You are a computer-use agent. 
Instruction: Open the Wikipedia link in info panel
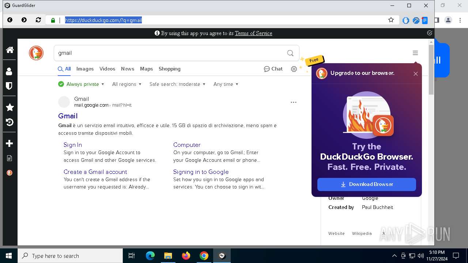(362, 233)
